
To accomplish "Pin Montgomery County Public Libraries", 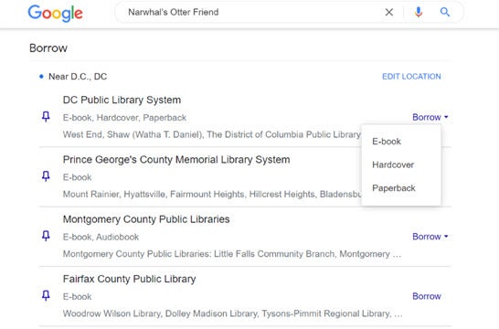I will (46, 236).
